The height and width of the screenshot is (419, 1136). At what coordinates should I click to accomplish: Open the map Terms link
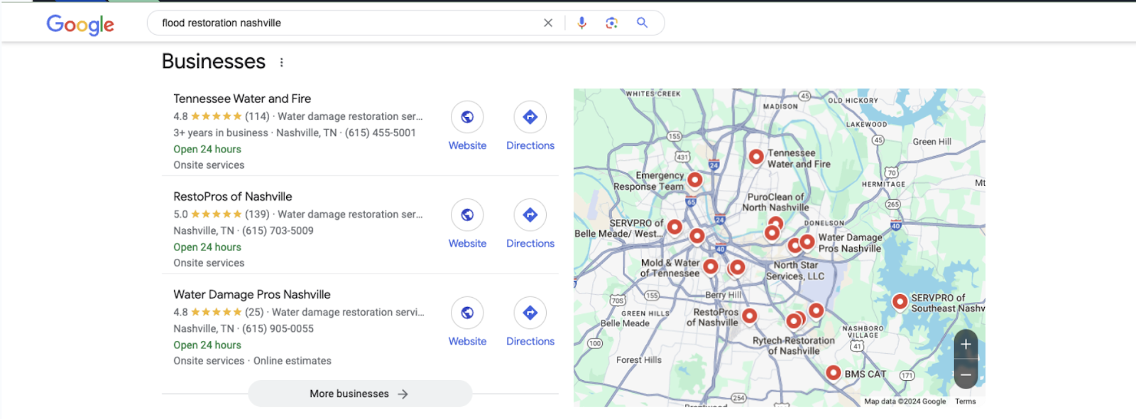[x=965, y=401]
